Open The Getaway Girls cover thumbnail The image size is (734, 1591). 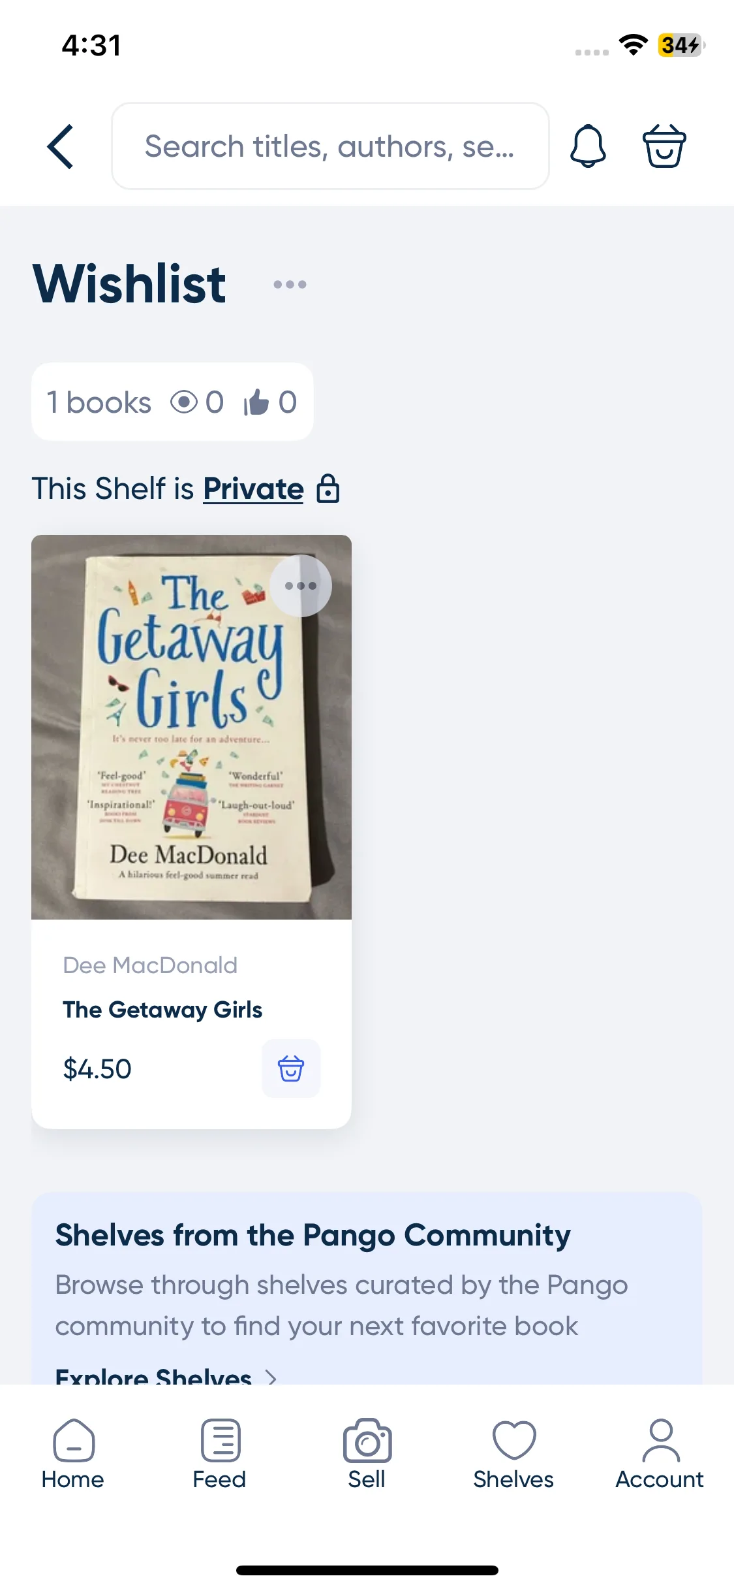pos(191,727)
